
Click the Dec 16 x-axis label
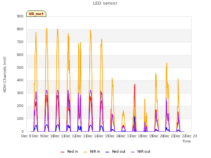114,136
